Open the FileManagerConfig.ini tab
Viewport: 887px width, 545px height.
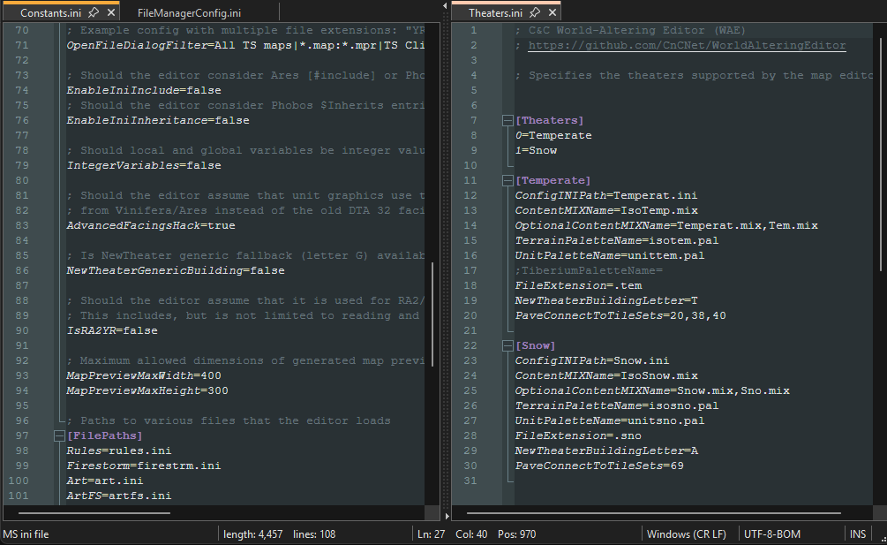pos(189,12)
